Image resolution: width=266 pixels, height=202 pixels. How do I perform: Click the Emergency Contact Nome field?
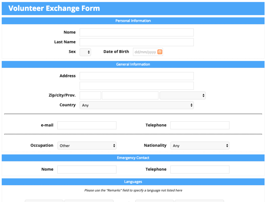coord(87,170)
